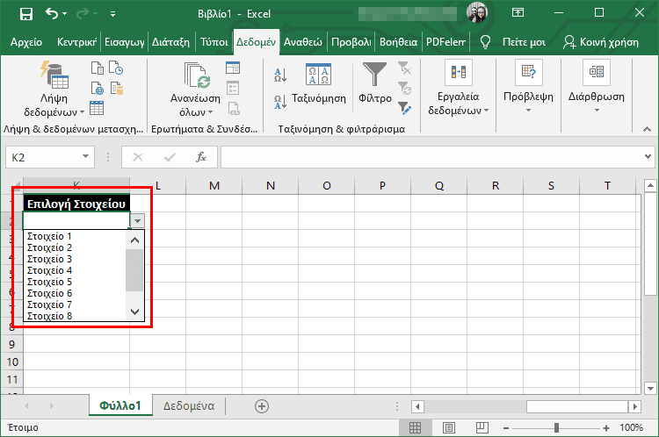Click the Clear filter icon
Viewport: 659px width, 437px height.
(404, 68)
